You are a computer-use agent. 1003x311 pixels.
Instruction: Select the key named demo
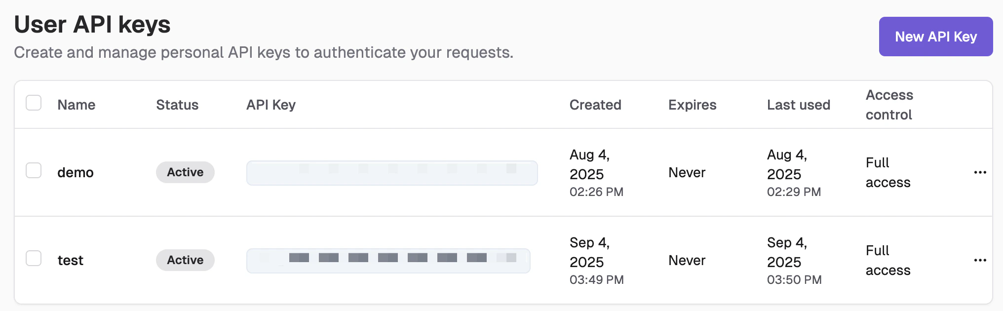click(75, 172)
